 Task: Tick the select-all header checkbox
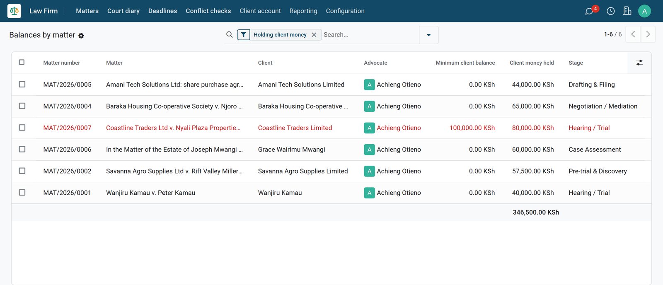(x=22, y=62)
